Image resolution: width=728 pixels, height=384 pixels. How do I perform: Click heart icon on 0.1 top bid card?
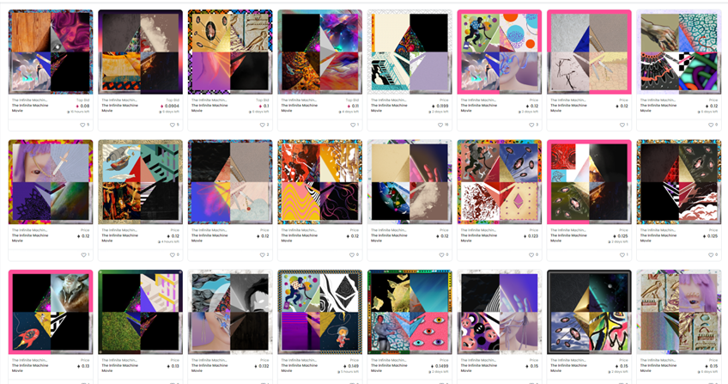point(262,125)
